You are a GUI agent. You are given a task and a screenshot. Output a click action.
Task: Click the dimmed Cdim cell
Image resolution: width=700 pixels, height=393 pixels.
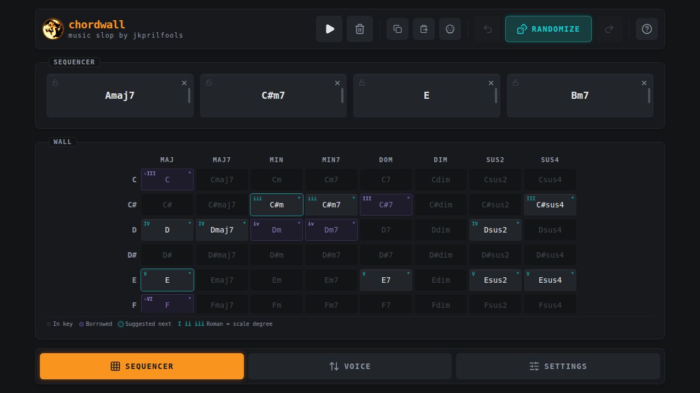[x=441, y=180]
